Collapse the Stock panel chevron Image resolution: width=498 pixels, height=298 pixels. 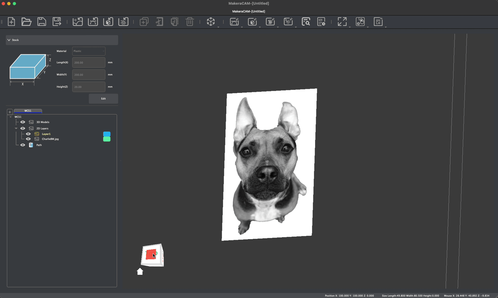(x=9, y=40)
